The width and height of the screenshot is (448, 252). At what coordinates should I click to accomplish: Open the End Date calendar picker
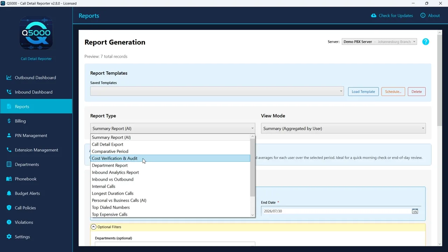pyautogui.click(x=415, y=211)
